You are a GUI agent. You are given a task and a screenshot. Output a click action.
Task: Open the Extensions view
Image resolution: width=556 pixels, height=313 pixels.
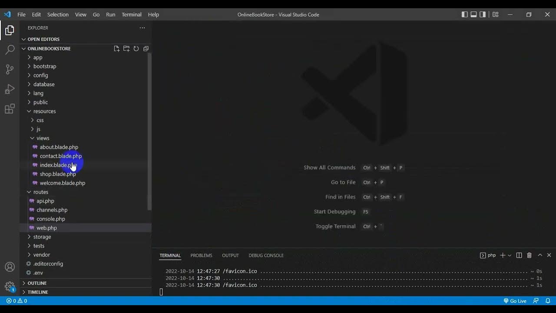coord(10,109)
